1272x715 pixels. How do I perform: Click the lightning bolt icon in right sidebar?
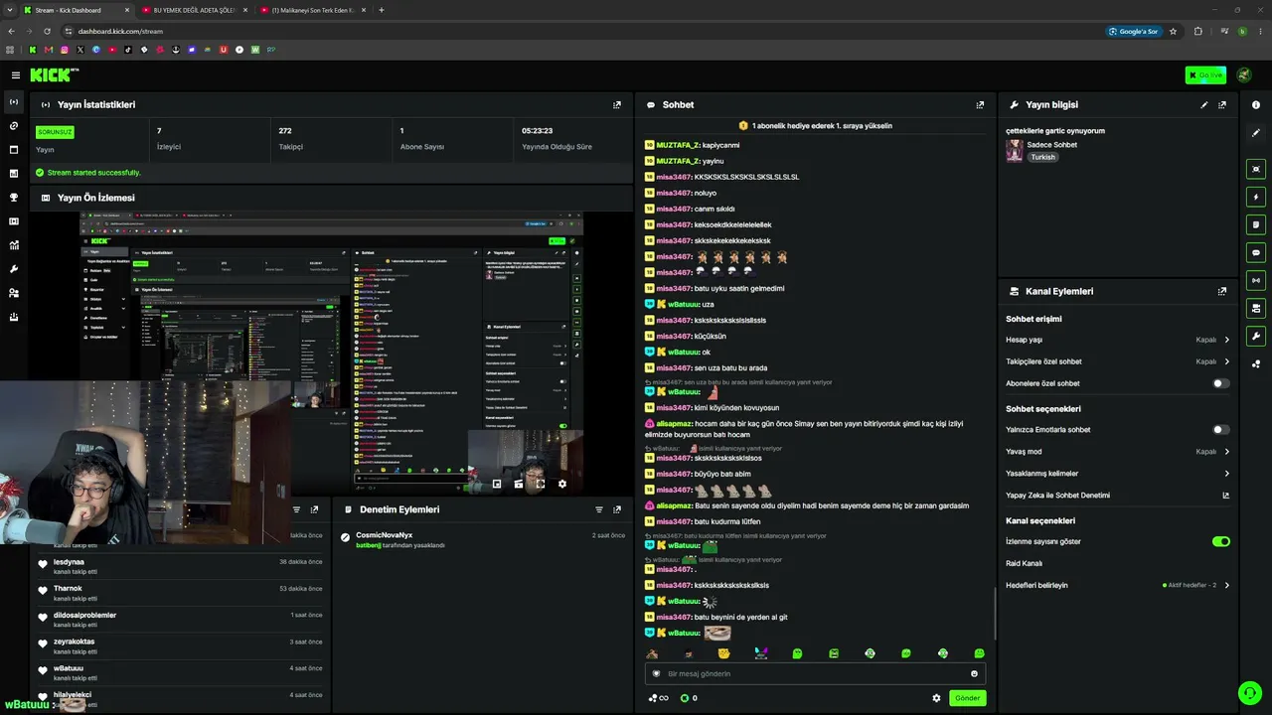pyautogui.click(x=1256, y=197)
